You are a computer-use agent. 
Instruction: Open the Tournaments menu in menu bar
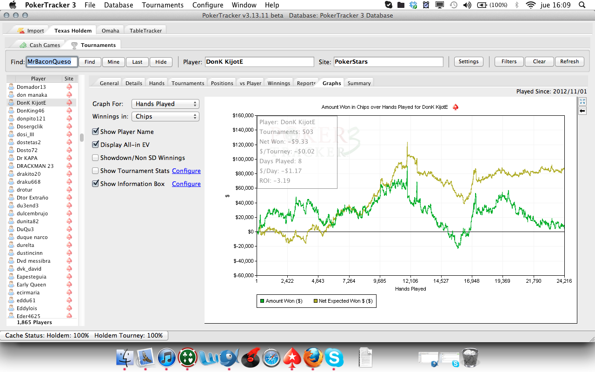click(x=163, y=5)
